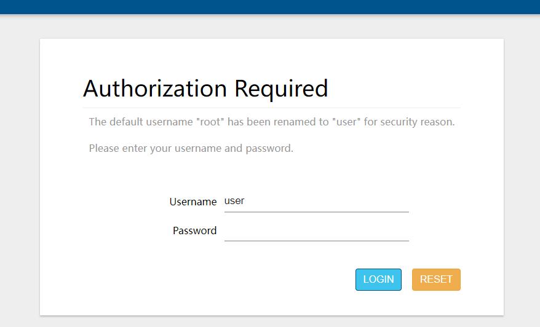540x327 pixels.
Task: Click "Please enter your username and password" text
Action: click(191, 148)
